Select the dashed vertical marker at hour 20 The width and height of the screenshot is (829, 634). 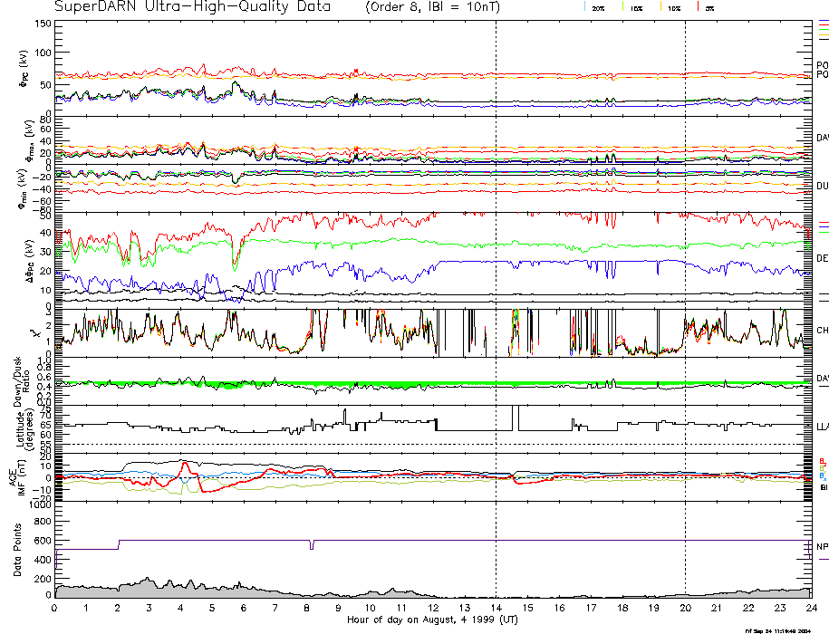coord(685,272)
